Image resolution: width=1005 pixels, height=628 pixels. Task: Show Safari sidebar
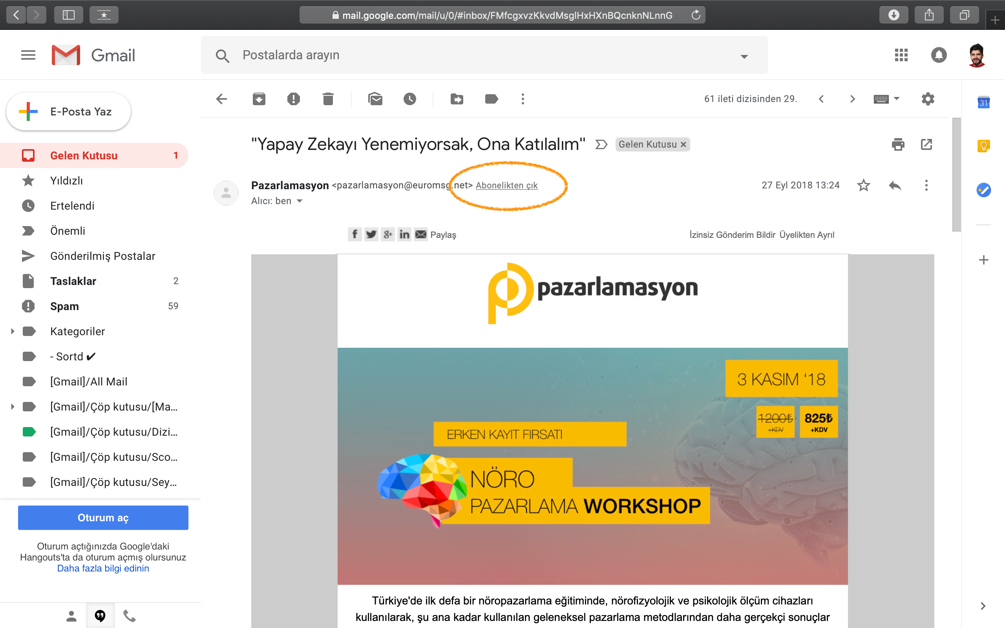pyautogui.click(x=69, y=15)
